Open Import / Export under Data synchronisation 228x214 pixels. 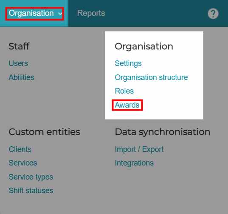pyautogui.click(x=139, y=149)
